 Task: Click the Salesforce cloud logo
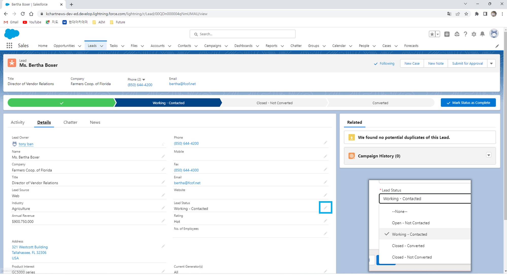pos(12,34)
